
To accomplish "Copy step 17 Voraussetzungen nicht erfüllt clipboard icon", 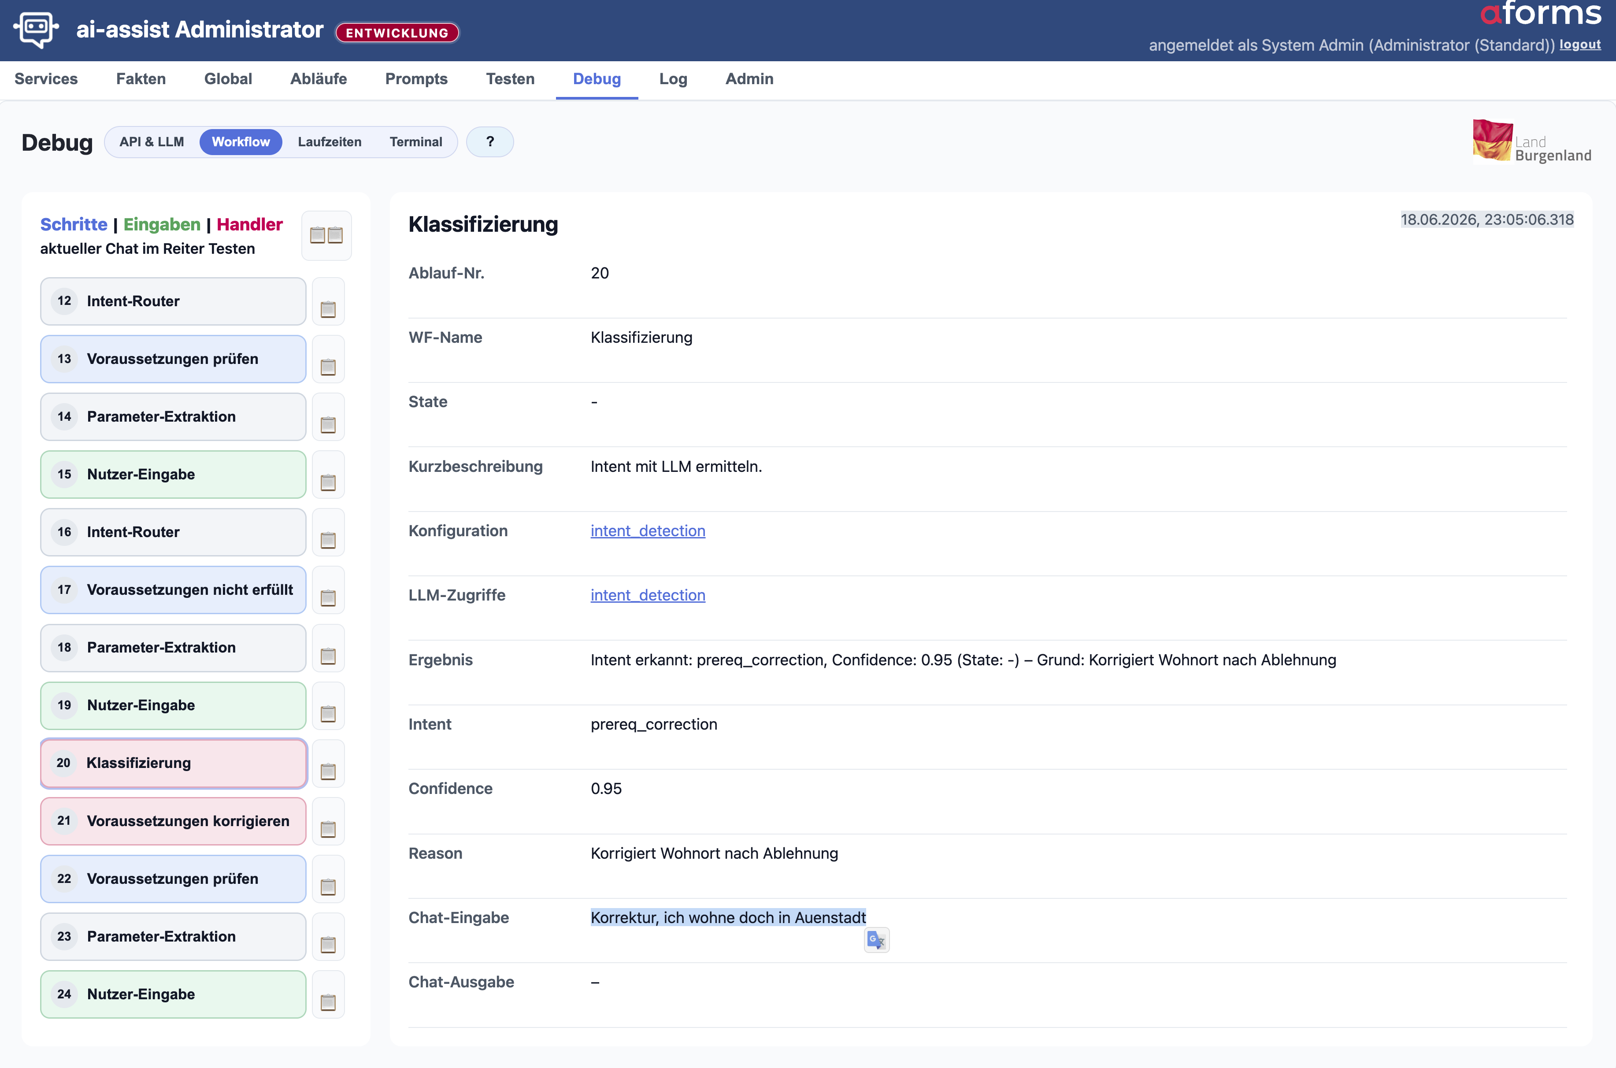I will click(328, 590).
